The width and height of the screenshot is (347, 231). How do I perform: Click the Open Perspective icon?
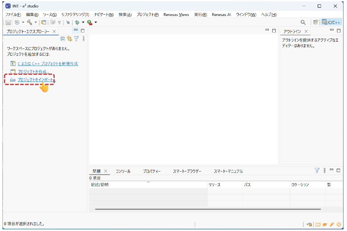point(315,22)
